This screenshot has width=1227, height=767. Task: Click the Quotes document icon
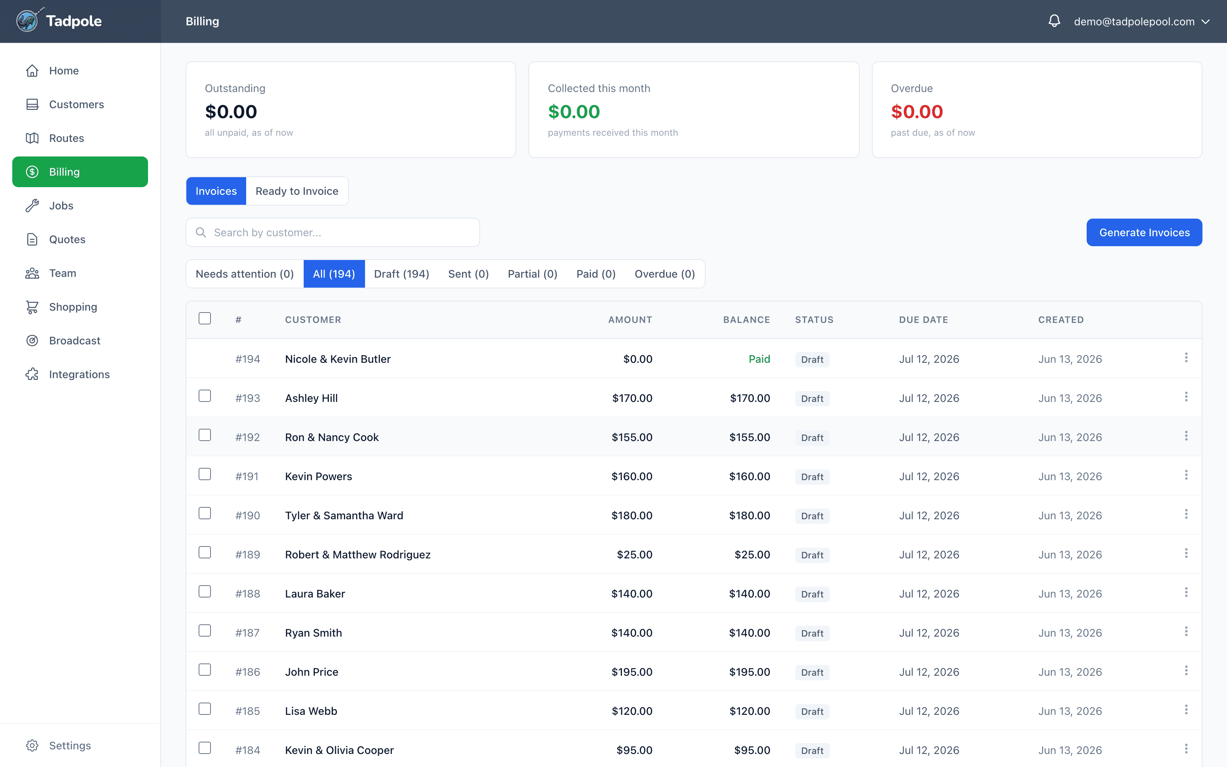point(32,239)
